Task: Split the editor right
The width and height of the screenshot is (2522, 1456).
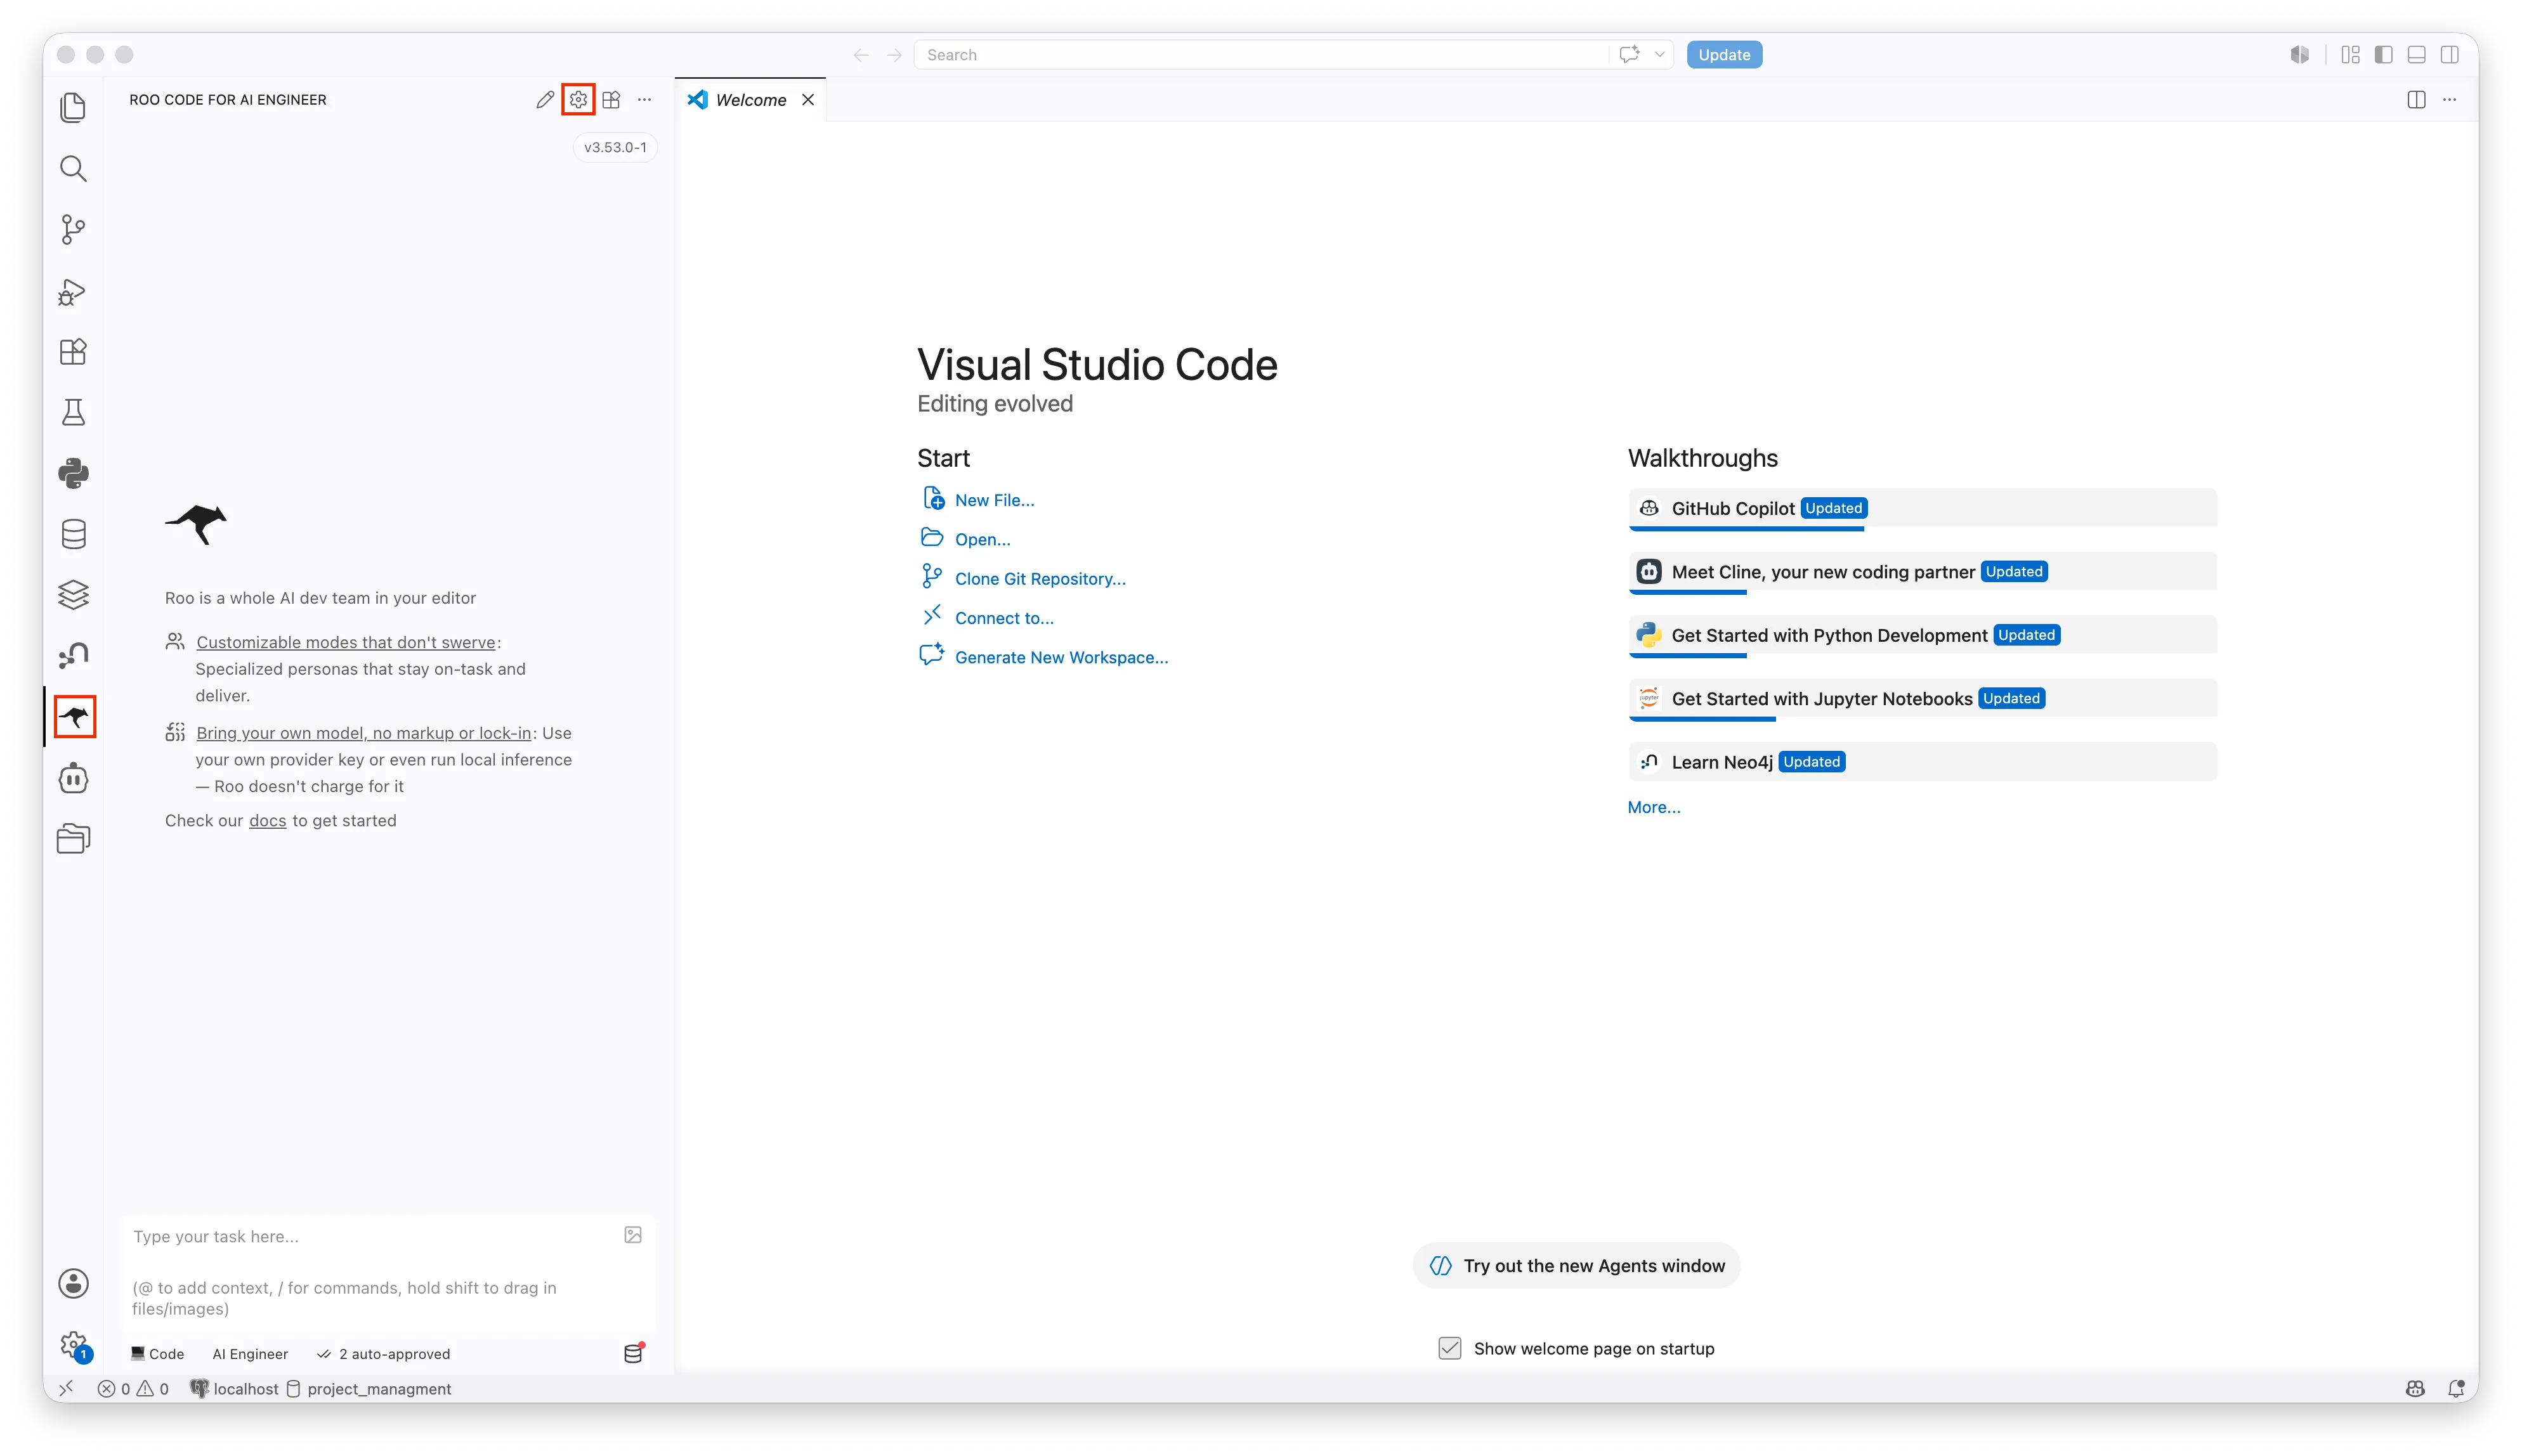Action: click(2416, 99)
